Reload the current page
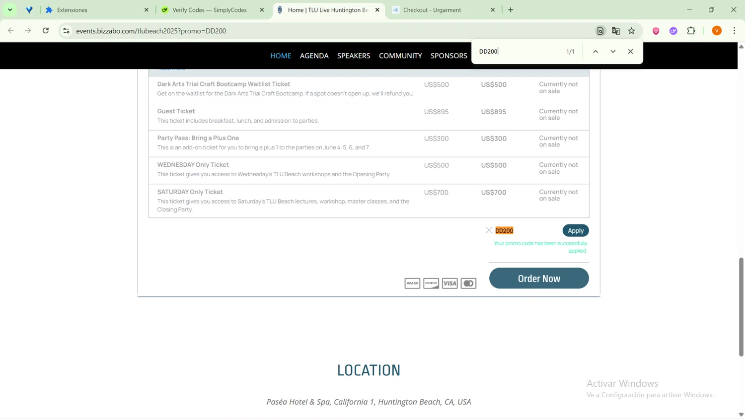 coord(46,31)
